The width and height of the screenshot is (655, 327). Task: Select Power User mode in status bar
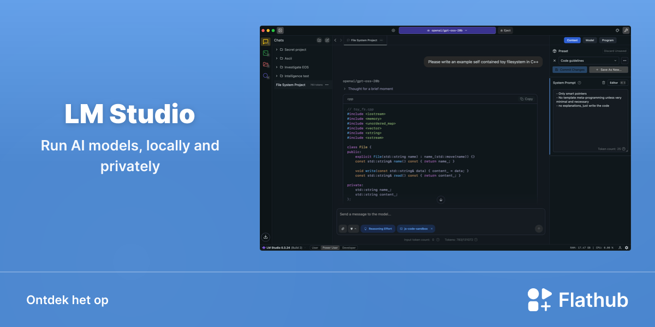(x=330, y=247)
